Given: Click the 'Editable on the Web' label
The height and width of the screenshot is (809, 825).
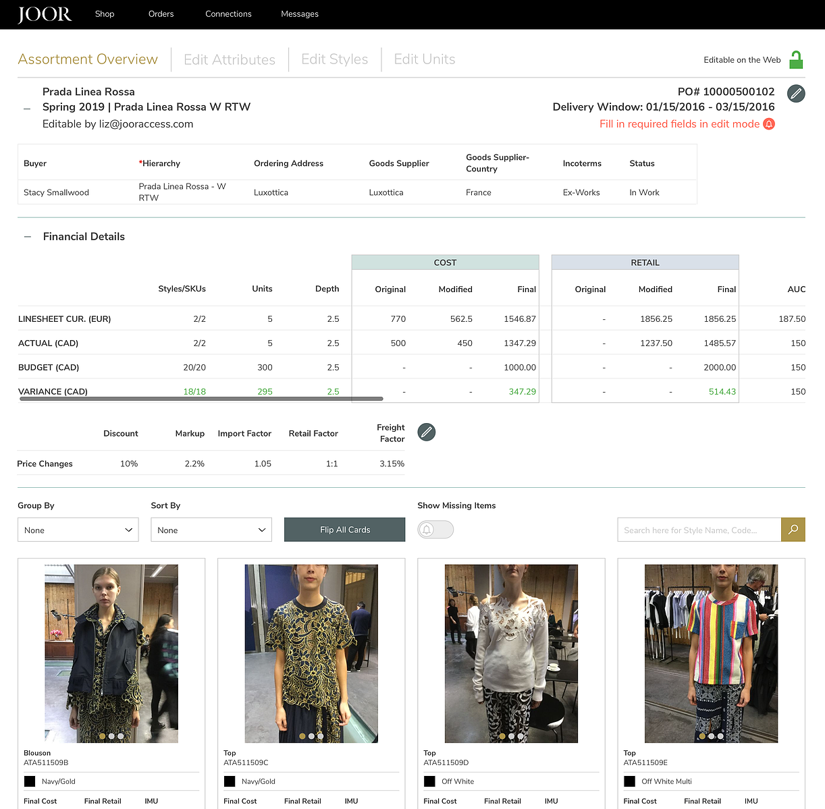Looking at the screenshot, I should click(x=742, y=60).
